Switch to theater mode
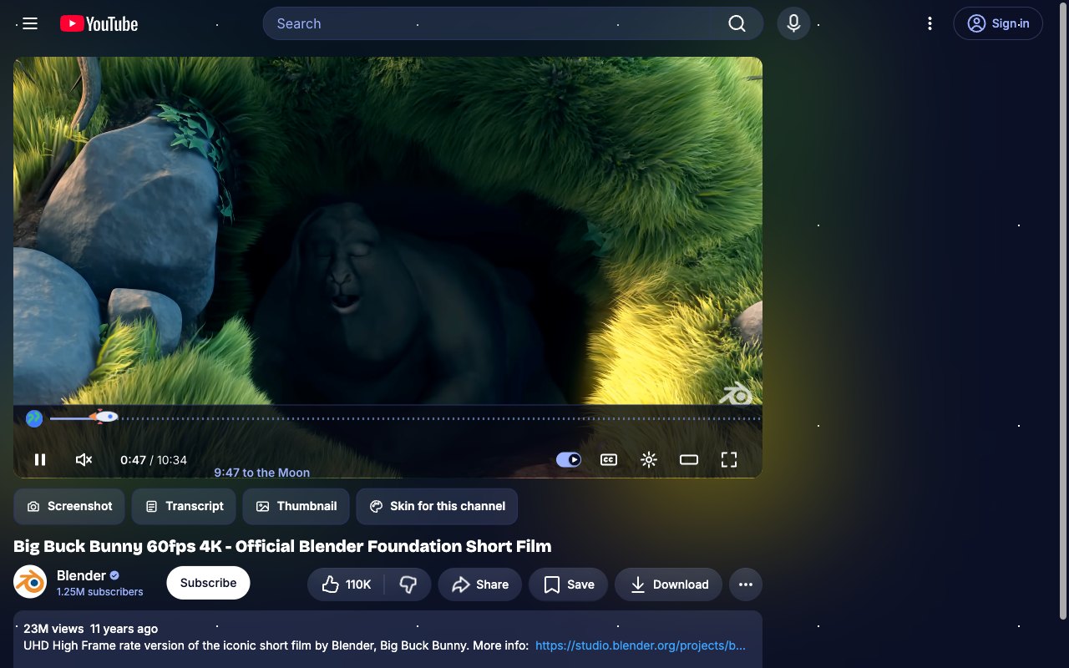This screenshot has height=668, width=1069. [689, 459]
